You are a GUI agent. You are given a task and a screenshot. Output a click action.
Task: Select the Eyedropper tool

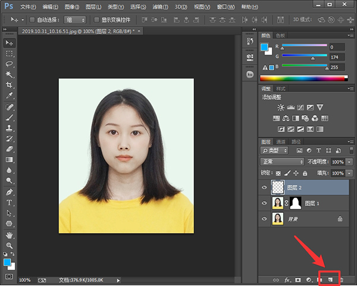(x=10, y=96)
